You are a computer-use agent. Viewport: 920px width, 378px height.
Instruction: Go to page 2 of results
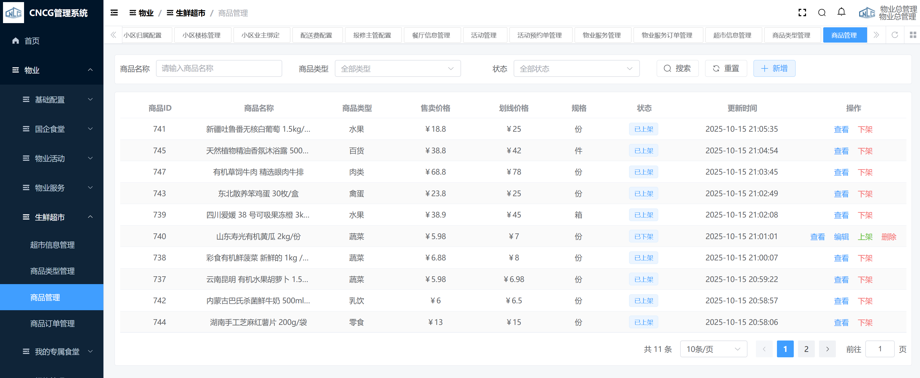click(x=806, y=349)
